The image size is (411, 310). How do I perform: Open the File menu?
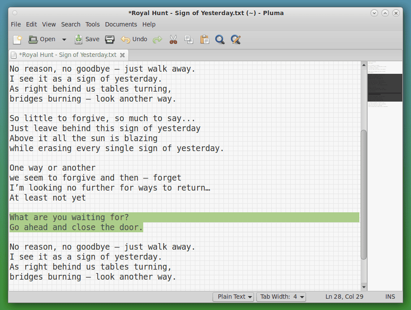point(16,24)
